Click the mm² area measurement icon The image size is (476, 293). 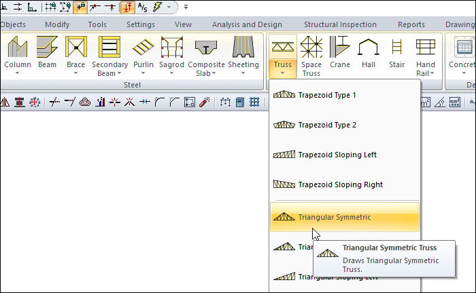click(454, 102)
